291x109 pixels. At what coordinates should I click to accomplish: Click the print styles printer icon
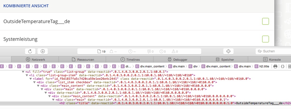point(275,66)
